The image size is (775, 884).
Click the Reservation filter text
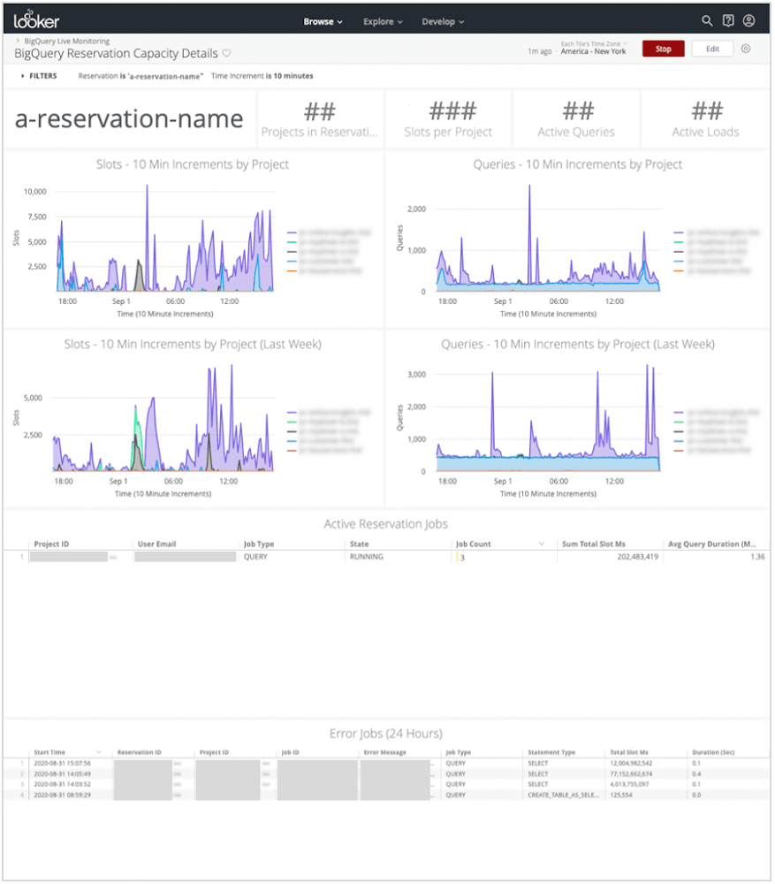click(x=141, y=76)
